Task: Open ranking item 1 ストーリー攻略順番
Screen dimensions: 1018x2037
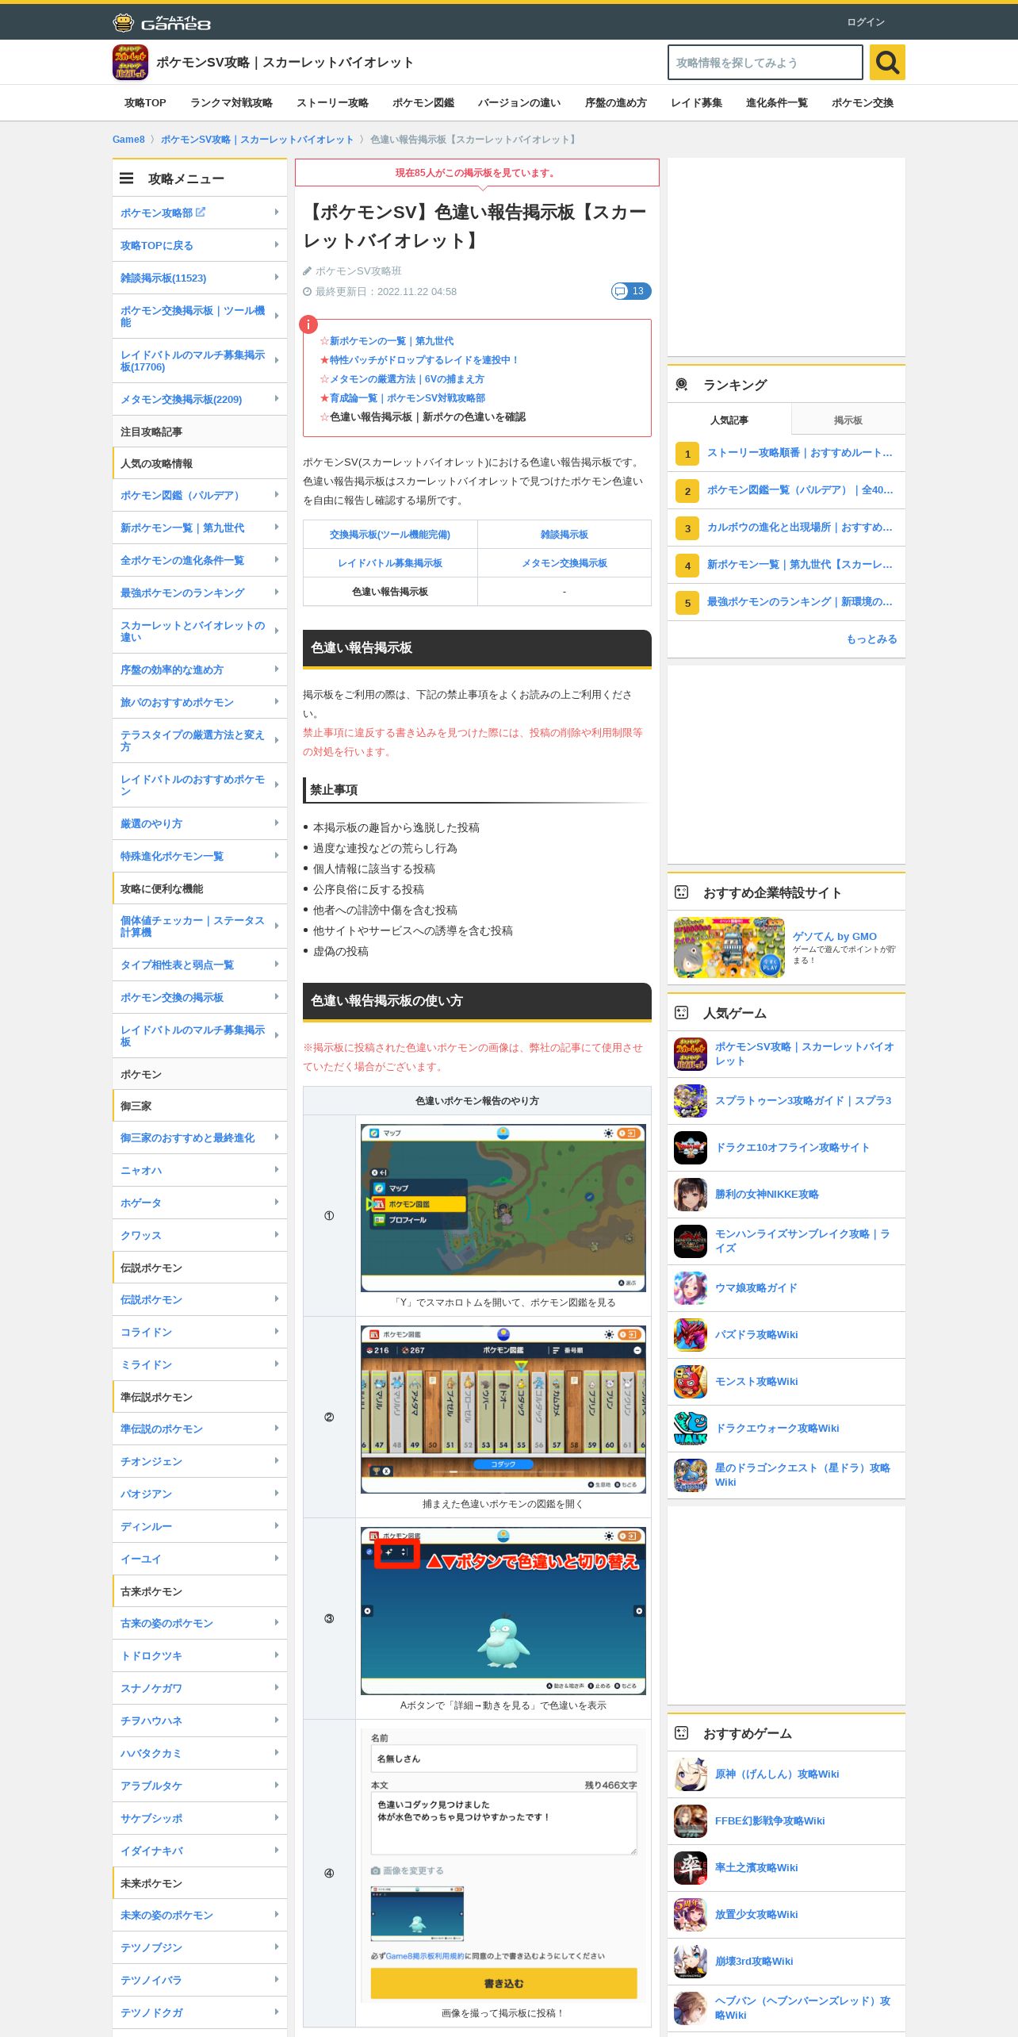Action: 799,453
